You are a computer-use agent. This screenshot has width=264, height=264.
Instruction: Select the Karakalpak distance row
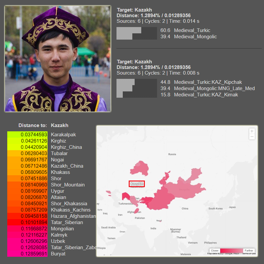click(63, 135)
